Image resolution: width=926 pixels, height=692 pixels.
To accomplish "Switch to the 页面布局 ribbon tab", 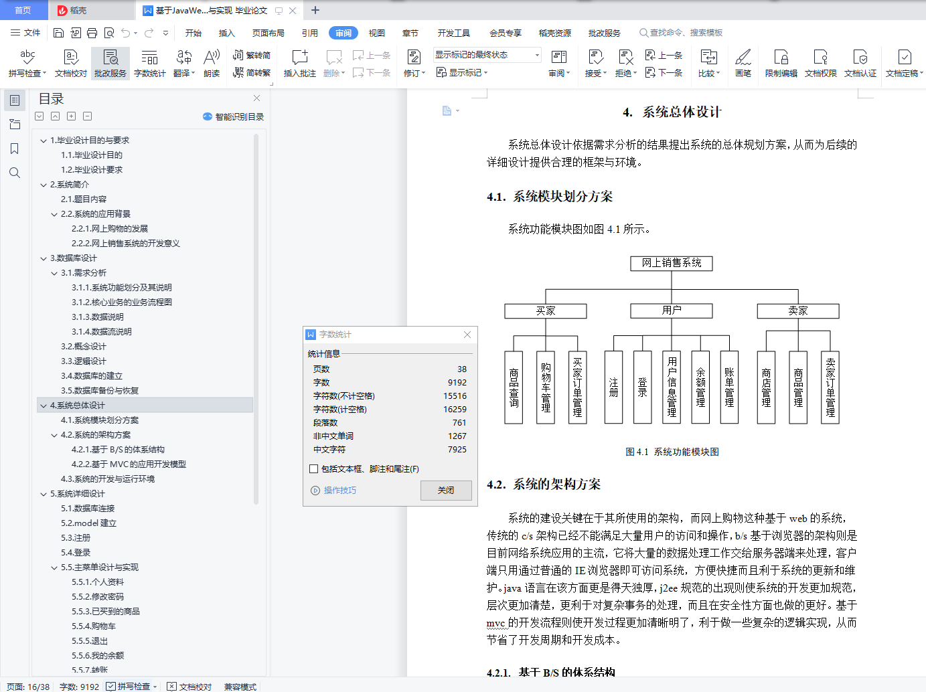I will point(268,33).
